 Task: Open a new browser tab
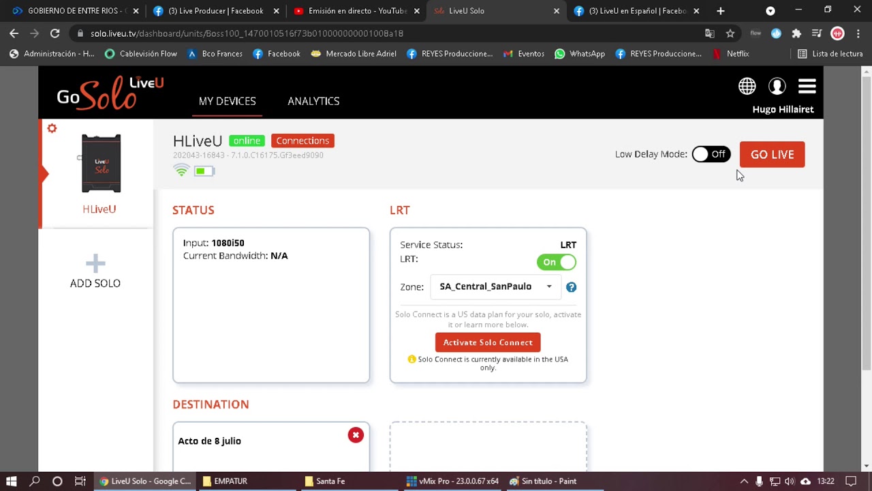(x=721, y=11)
